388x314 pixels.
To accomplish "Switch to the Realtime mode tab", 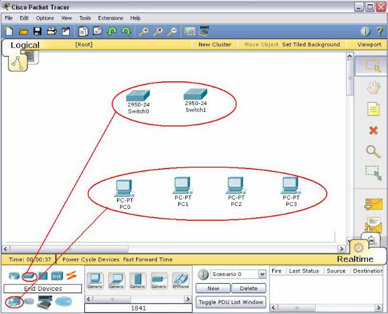I will 355,259.
